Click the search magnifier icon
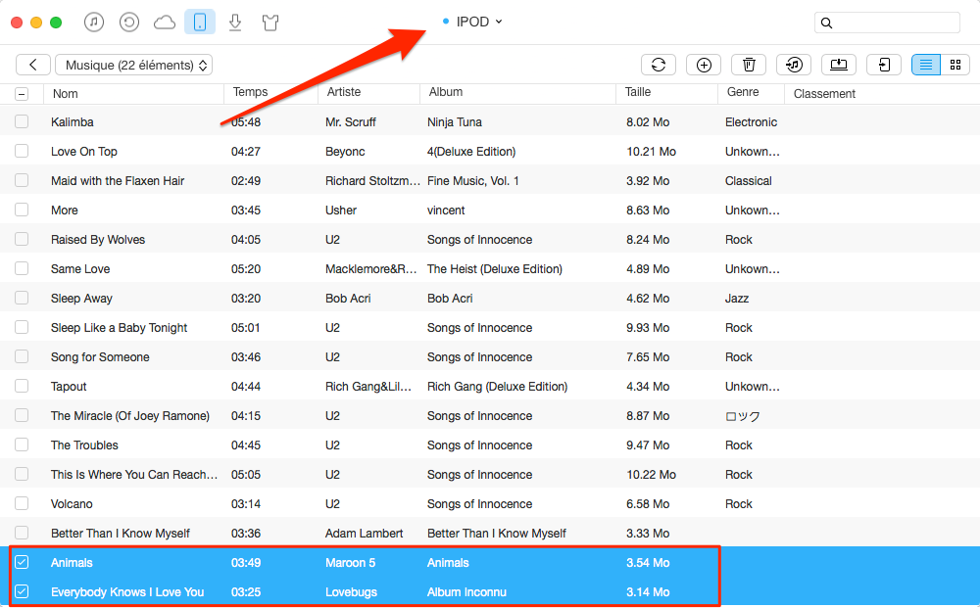Image resolution: width=980 pixels, height=608 pixels. pos(826,23)
